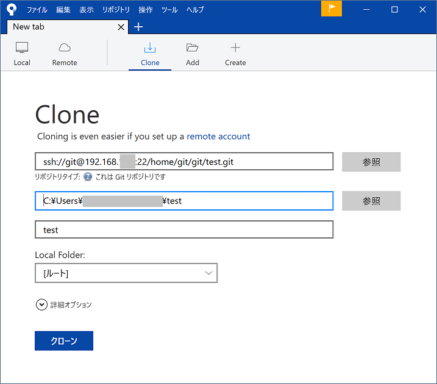
Task: Open the ヘルプ menu
Action: coord(195,10)
